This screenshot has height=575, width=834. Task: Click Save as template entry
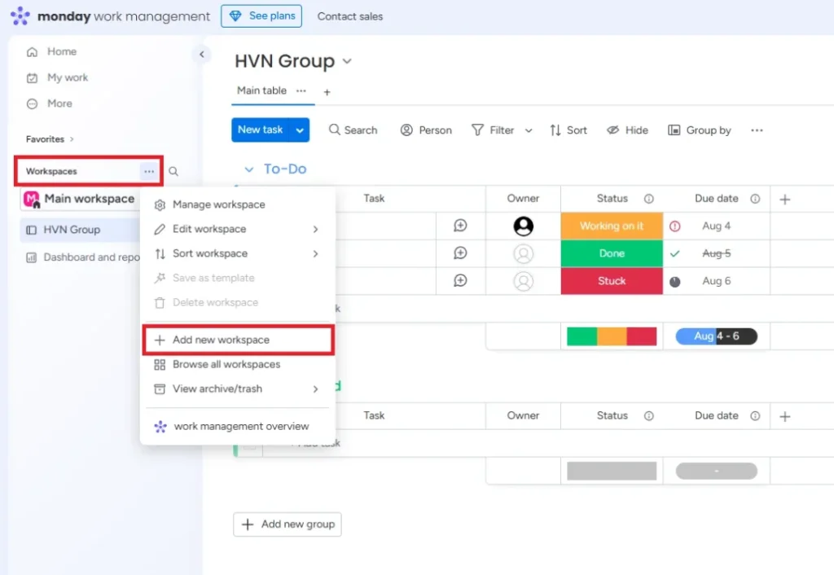(x=237, y=279)
